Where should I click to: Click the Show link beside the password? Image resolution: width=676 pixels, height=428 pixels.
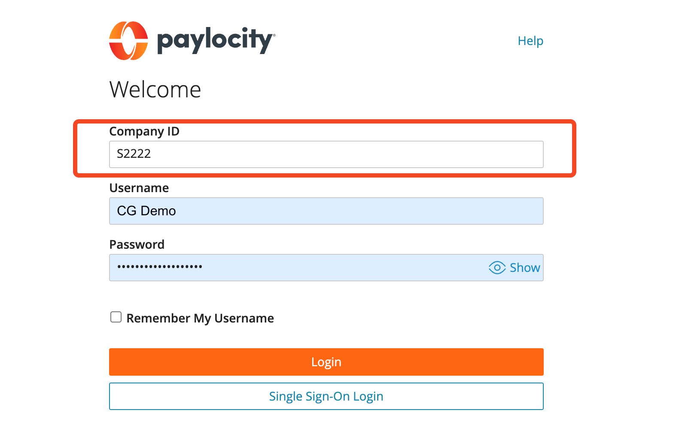(x=525, y=268)
